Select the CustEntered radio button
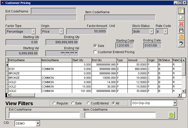Image resolution: width=188 pixels, height=128 pixels. click(x=88, y=103)
